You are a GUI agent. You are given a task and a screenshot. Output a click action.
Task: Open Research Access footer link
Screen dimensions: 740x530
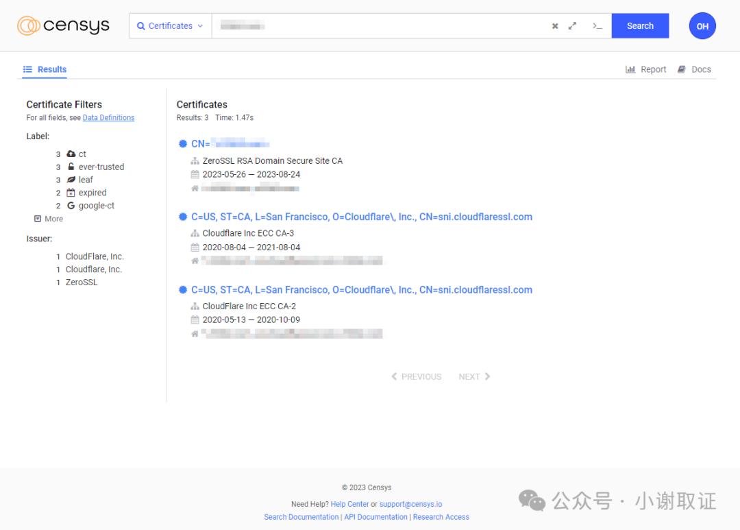[441, 517]
